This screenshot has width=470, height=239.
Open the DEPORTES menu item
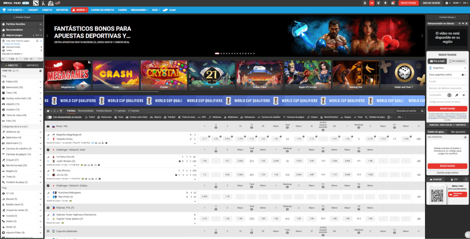pyautogui.click(x=62, y=9)
